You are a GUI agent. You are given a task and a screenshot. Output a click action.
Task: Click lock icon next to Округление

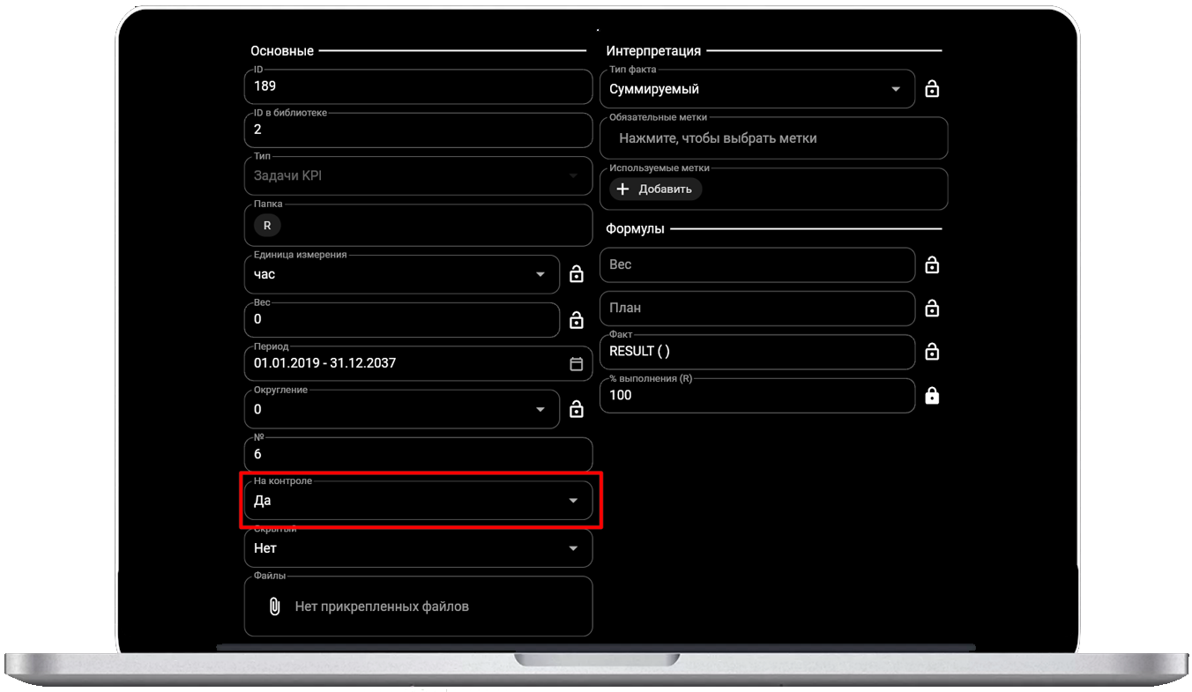pos(577,409)
